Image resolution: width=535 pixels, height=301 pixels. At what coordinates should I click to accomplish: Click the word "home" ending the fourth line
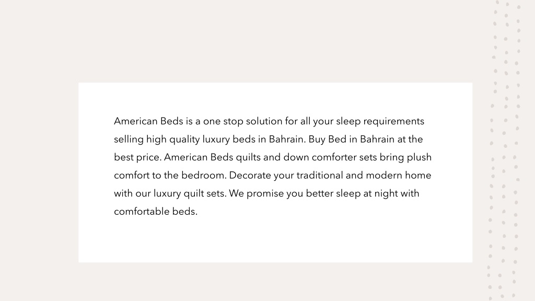(x=418, y=176)
